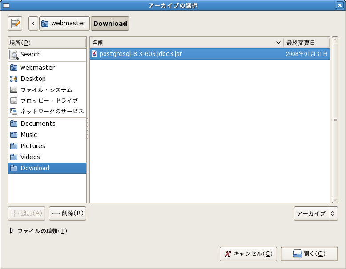Click the jar file icon for postgresql
This screenshot has width=346, height=269.
(94, 54)
